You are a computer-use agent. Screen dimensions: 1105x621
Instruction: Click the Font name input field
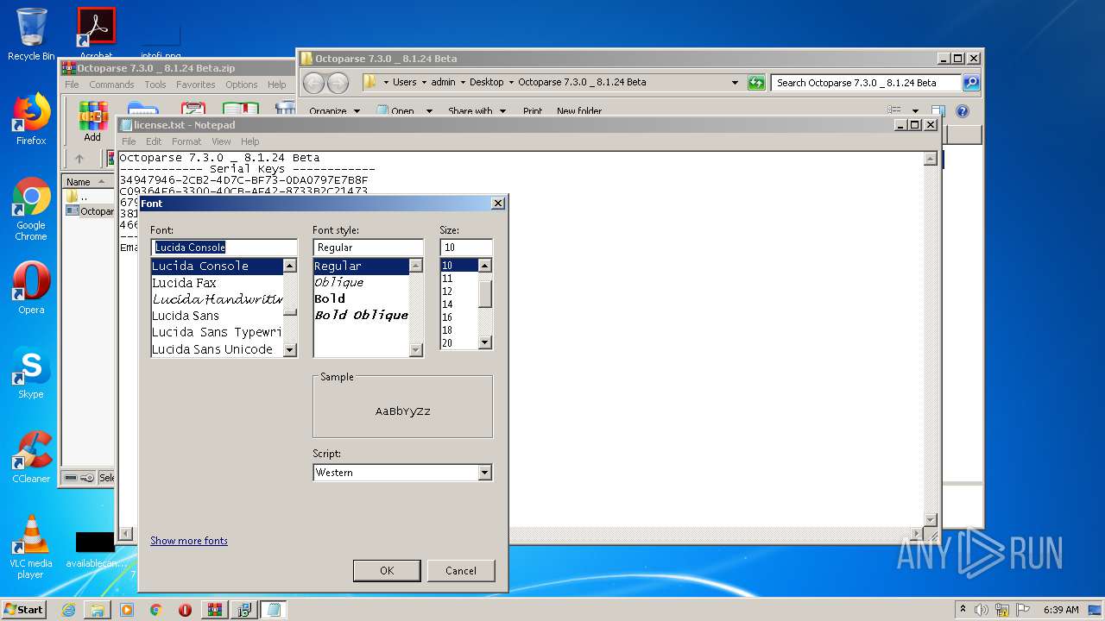[x=224, y=248]
